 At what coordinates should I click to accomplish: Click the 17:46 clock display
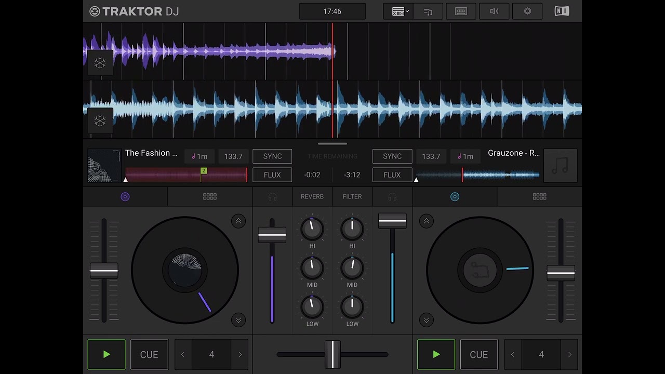pyautogui.click(x=332, y=11)
